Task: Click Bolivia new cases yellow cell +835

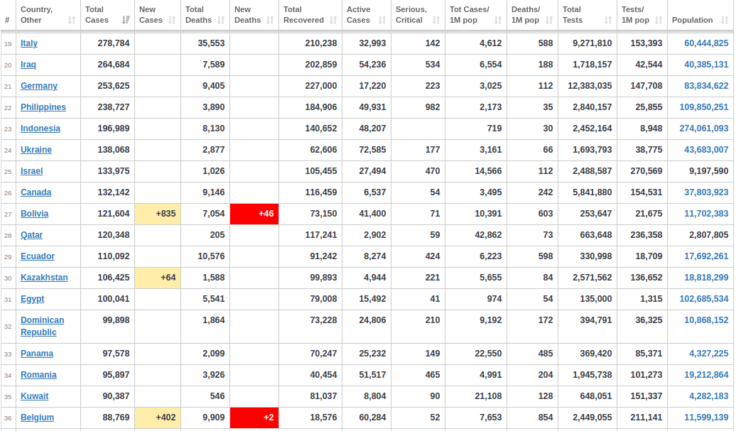Action: [x=158, y=214]
